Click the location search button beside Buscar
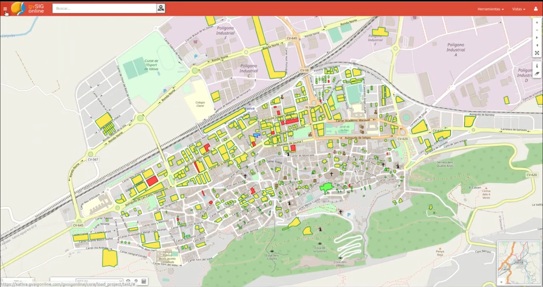Screen dimensions: 543x287 point(161,8)
